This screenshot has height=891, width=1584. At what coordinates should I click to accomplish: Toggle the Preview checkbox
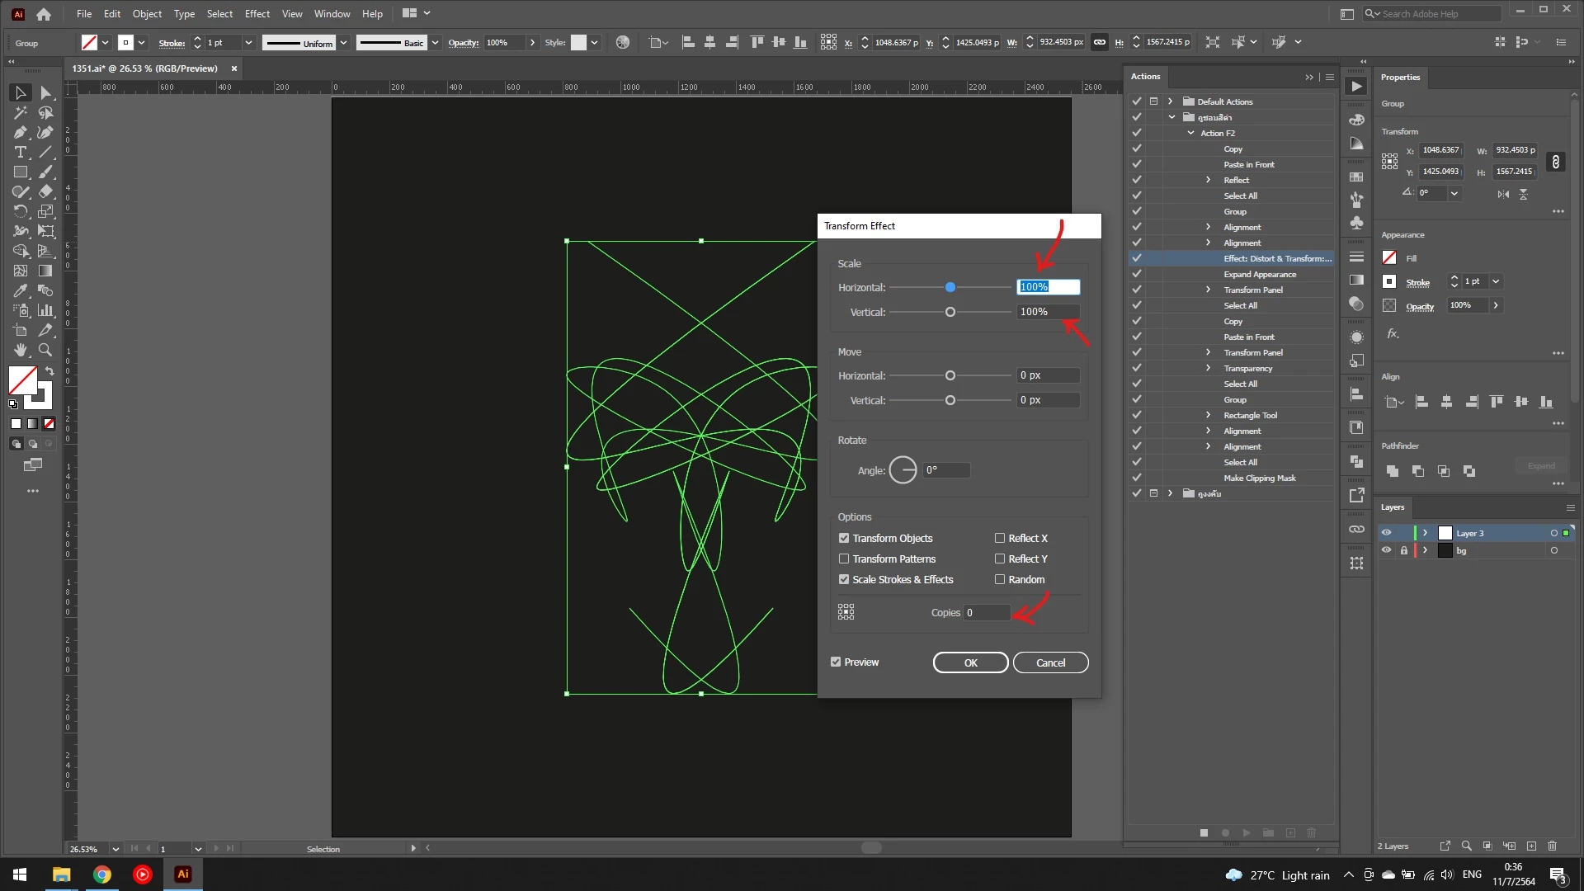pos(836,662)
